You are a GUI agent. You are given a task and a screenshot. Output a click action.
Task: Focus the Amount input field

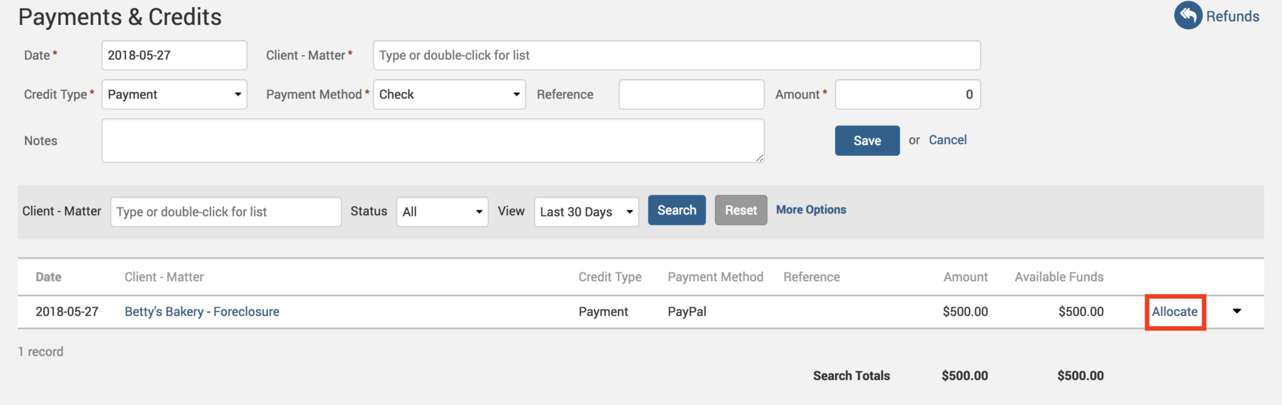pos(907,95)
